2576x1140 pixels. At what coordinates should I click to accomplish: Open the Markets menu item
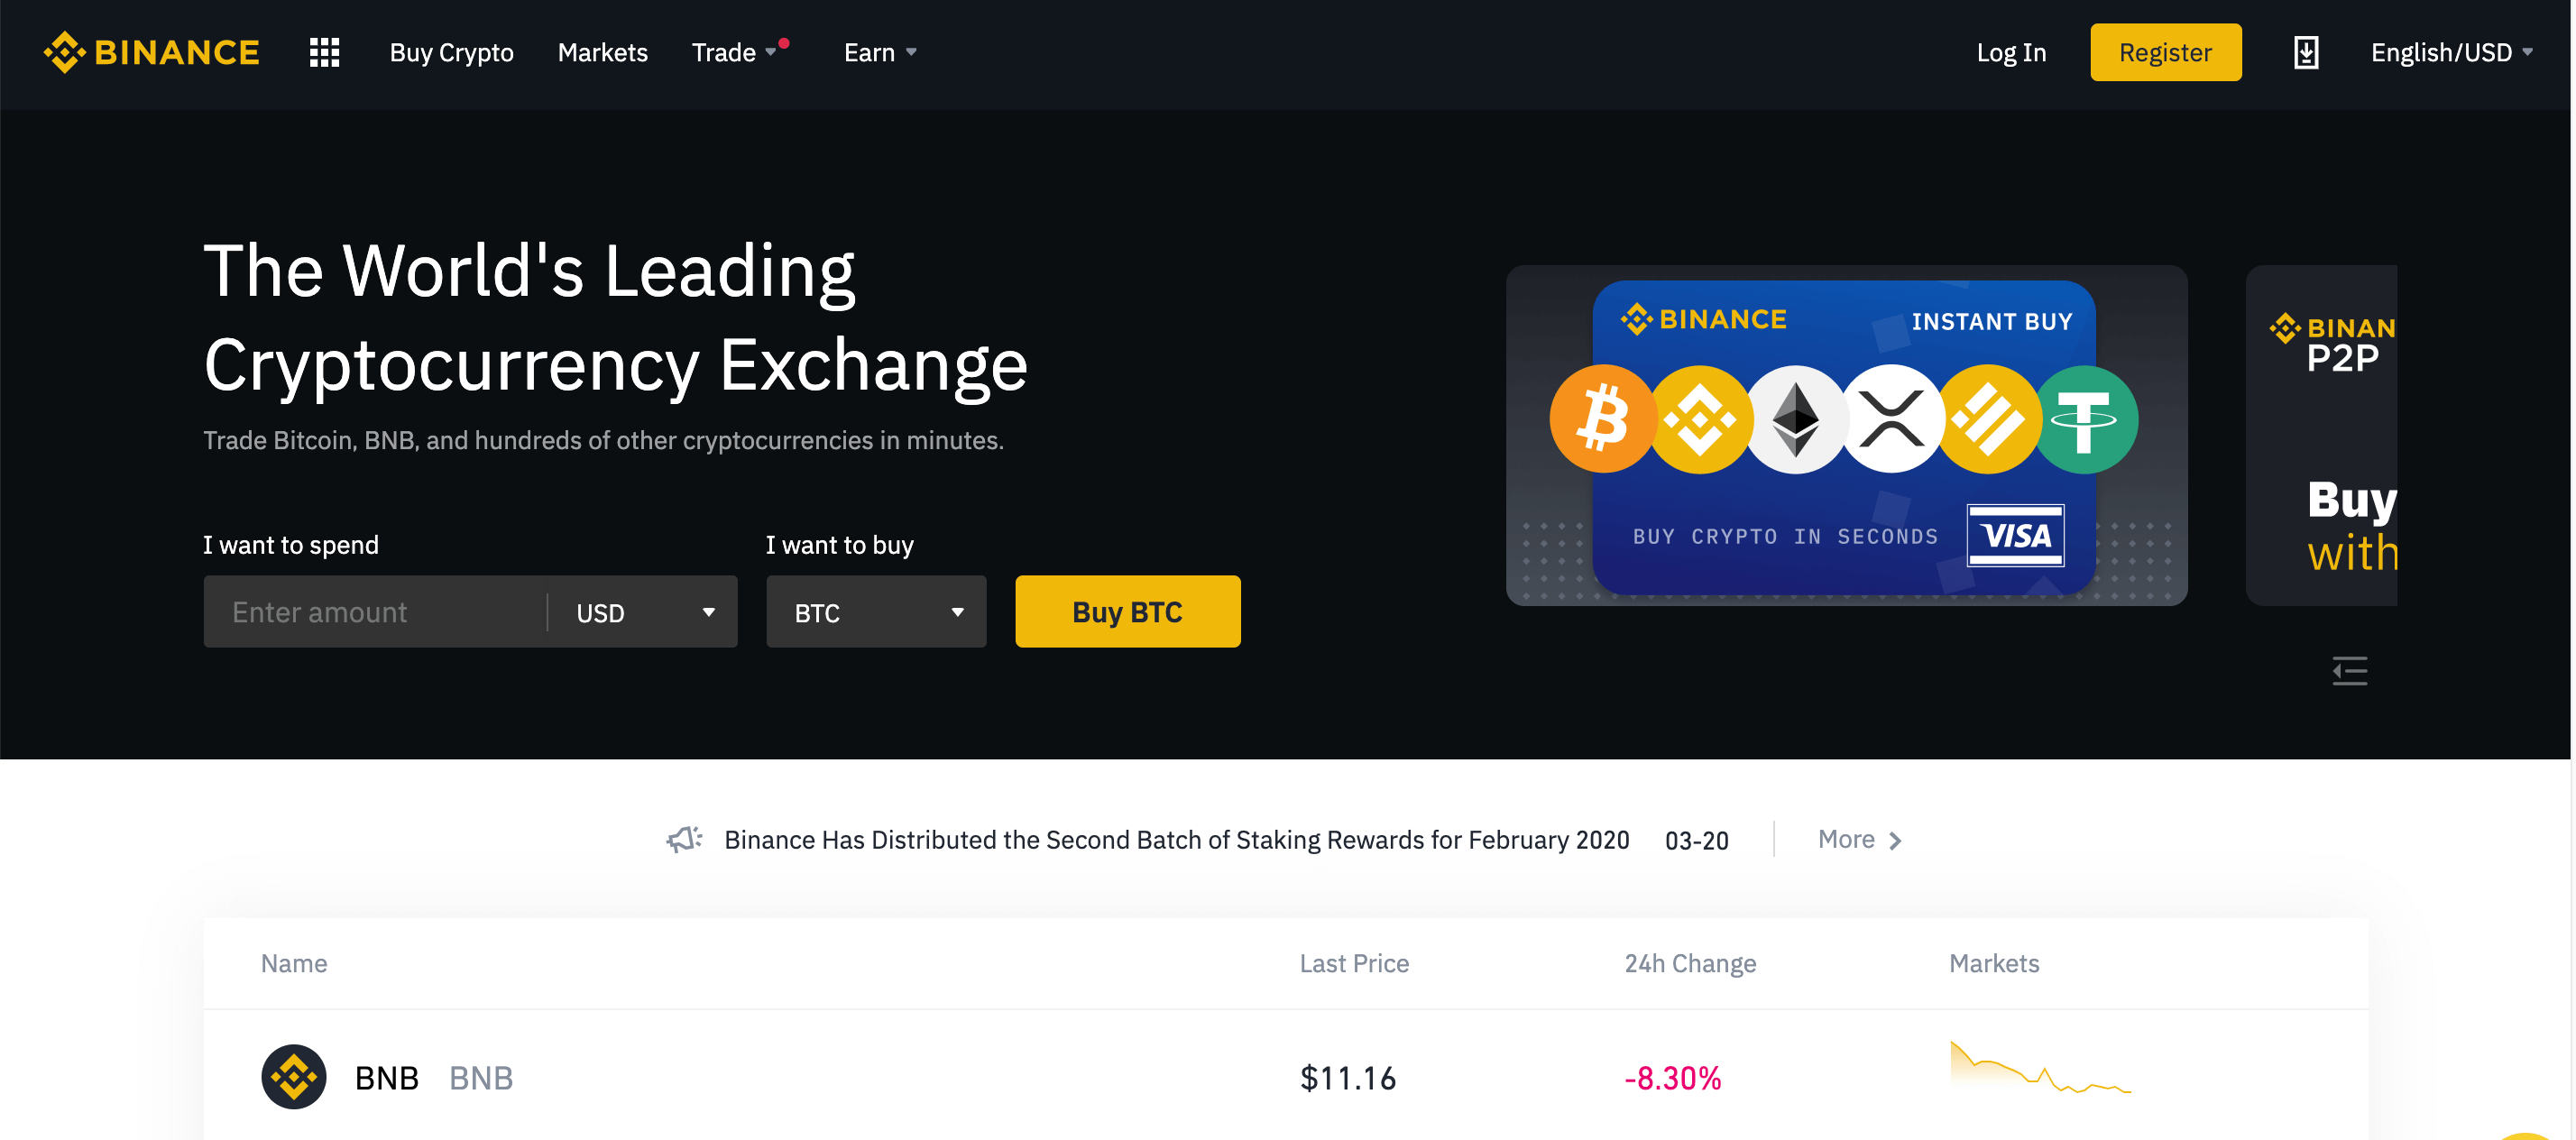tap(602, 52)
